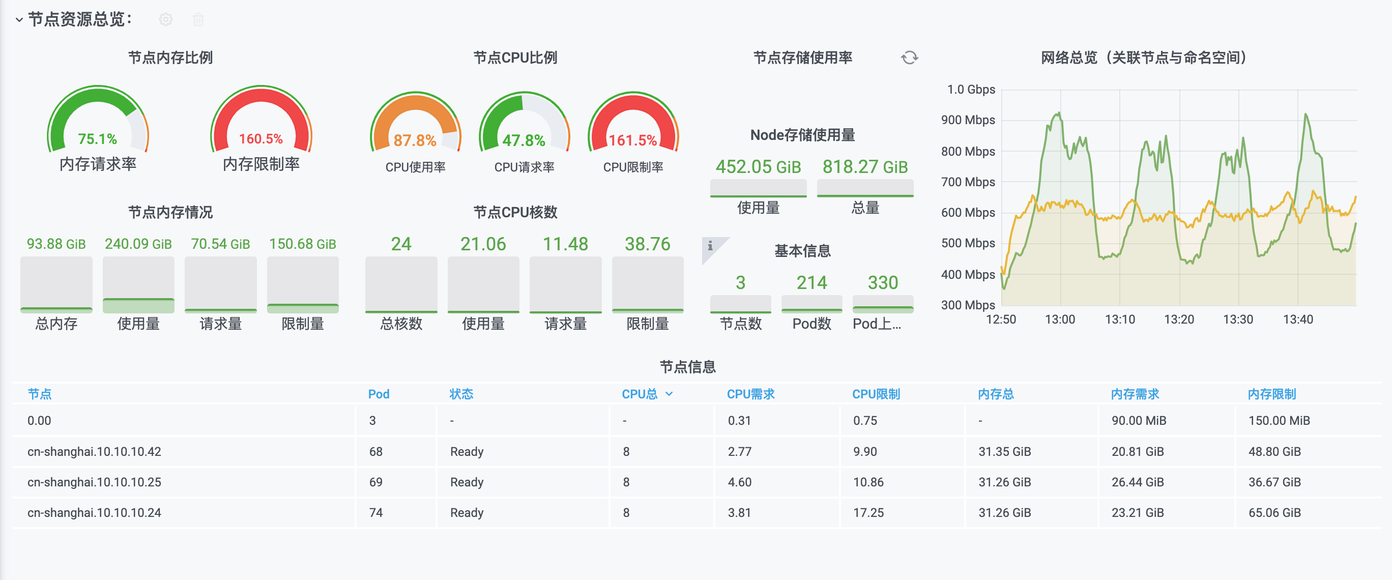Click the storage panel refresh icon
The height and width of the screenshot is (580, 1392).
click(910, 57)
